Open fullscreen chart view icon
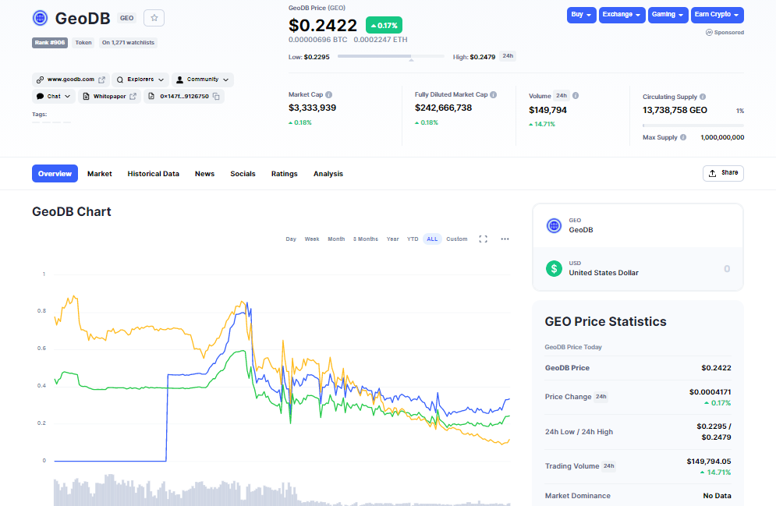The height and width of the screenshot is (506, 776). click(x=483, y=239)
